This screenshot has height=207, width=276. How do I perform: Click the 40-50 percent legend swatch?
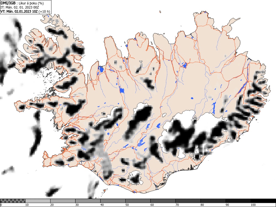pyautogui.click(x=113, y=201)
